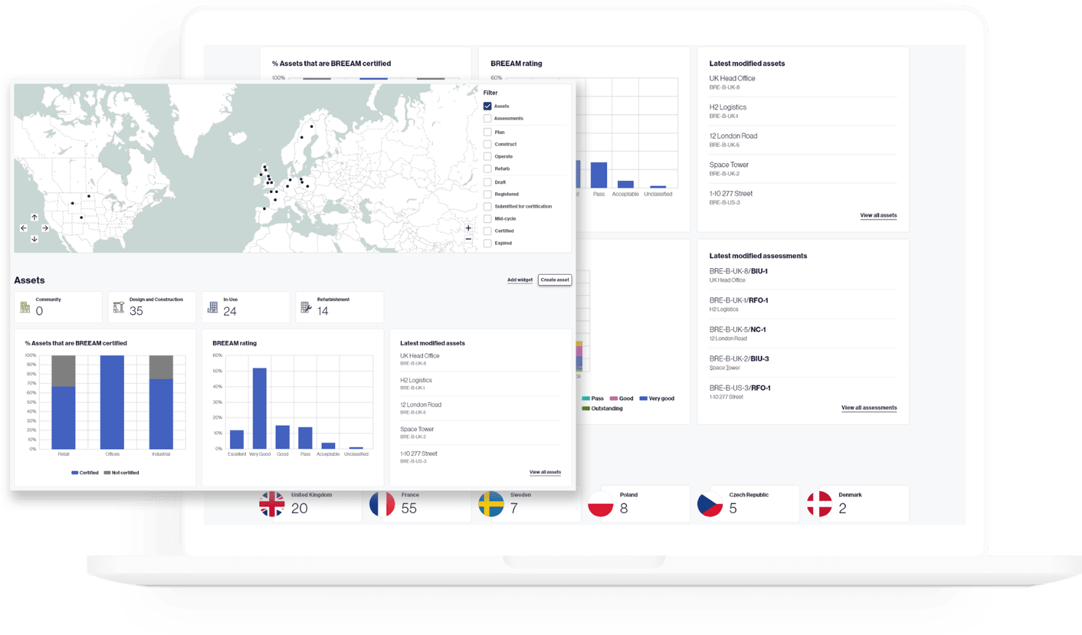Open assessment BRE-B-UK-8/BIU-1

pyautogui.click(x=738, y=271)
